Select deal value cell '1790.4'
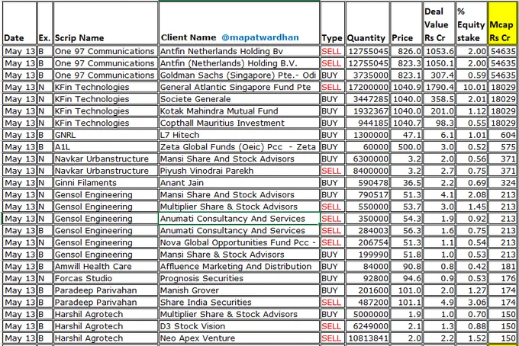Screen dimensions: 519x346 click(x=439, y=87)
